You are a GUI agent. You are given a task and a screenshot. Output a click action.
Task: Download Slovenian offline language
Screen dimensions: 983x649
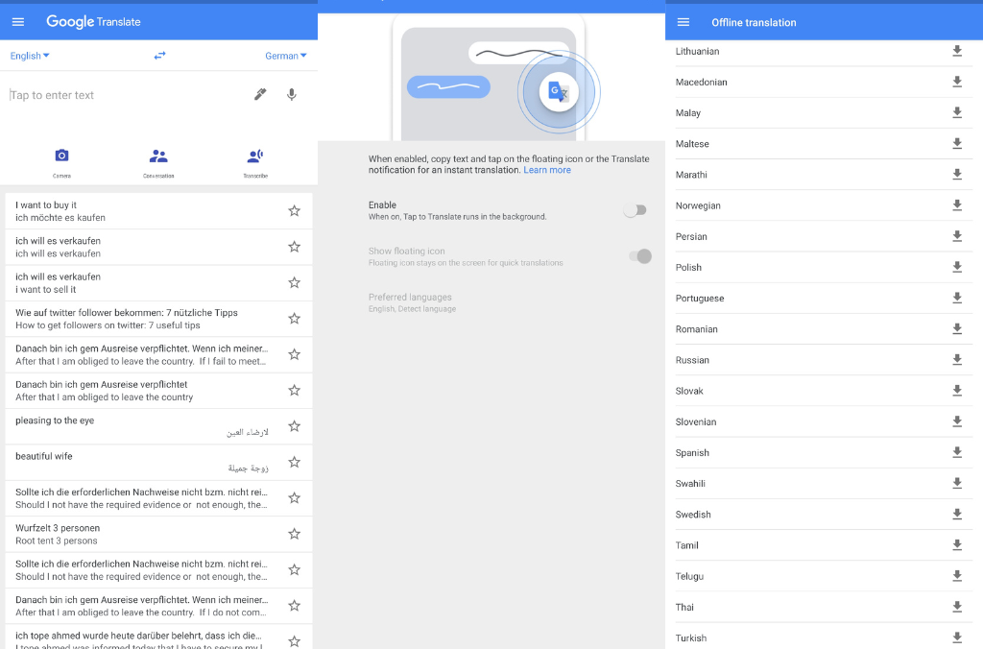click(957, 421)
